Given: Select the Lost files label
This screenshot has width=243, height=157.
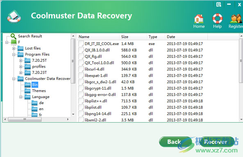Looking at the screenshot, I should coord(33,48).
